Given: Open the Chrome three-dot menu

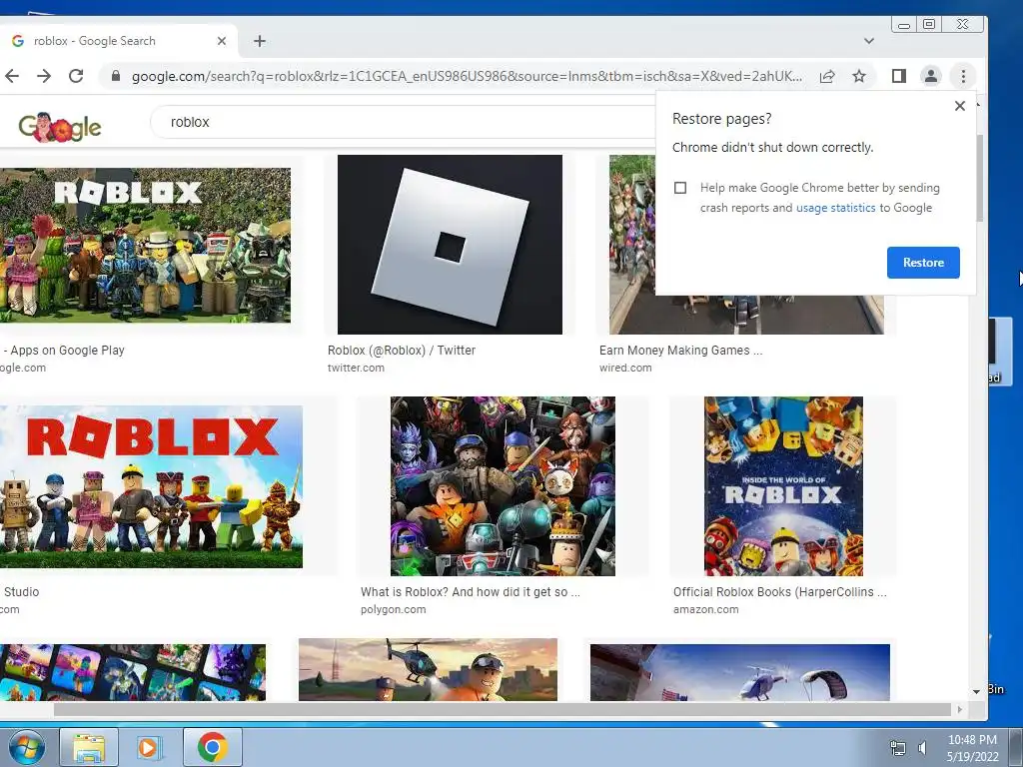Looking at the screenshot, I should tap(963, 76).
